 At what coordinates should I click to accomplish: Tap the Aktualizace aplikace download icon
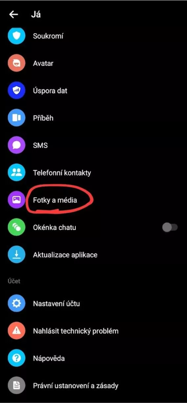16,255
